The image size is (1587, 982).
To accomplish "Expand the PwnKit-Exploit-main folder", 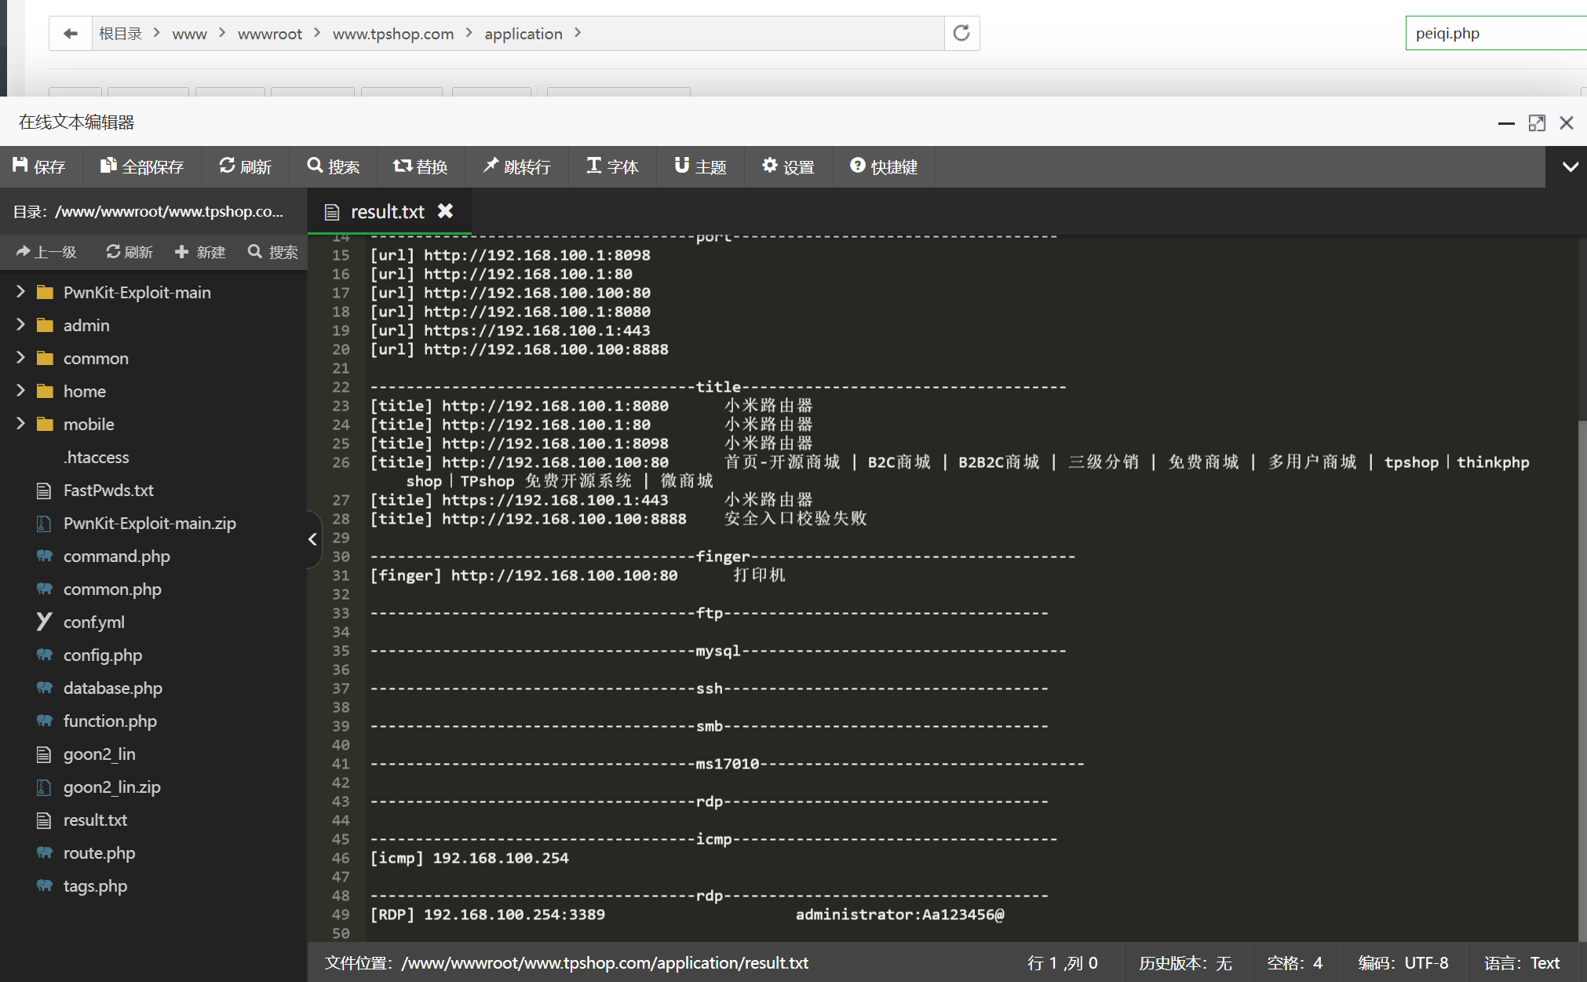I will 20,292.
